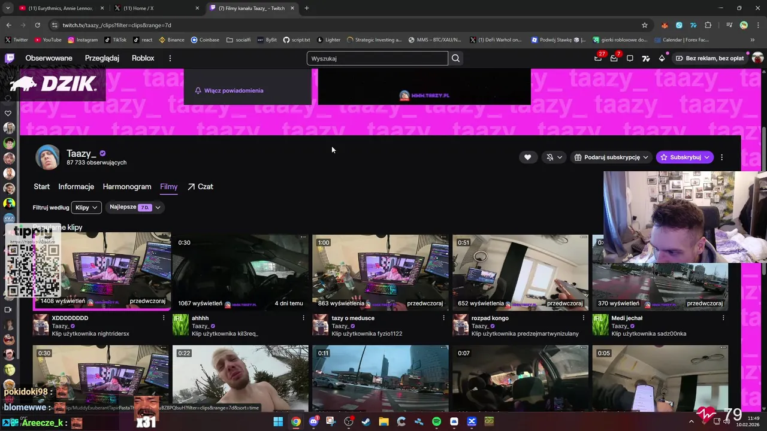Click the Twitch Wyszukaj search field
767x431 pixels.
tap(378, 58)
